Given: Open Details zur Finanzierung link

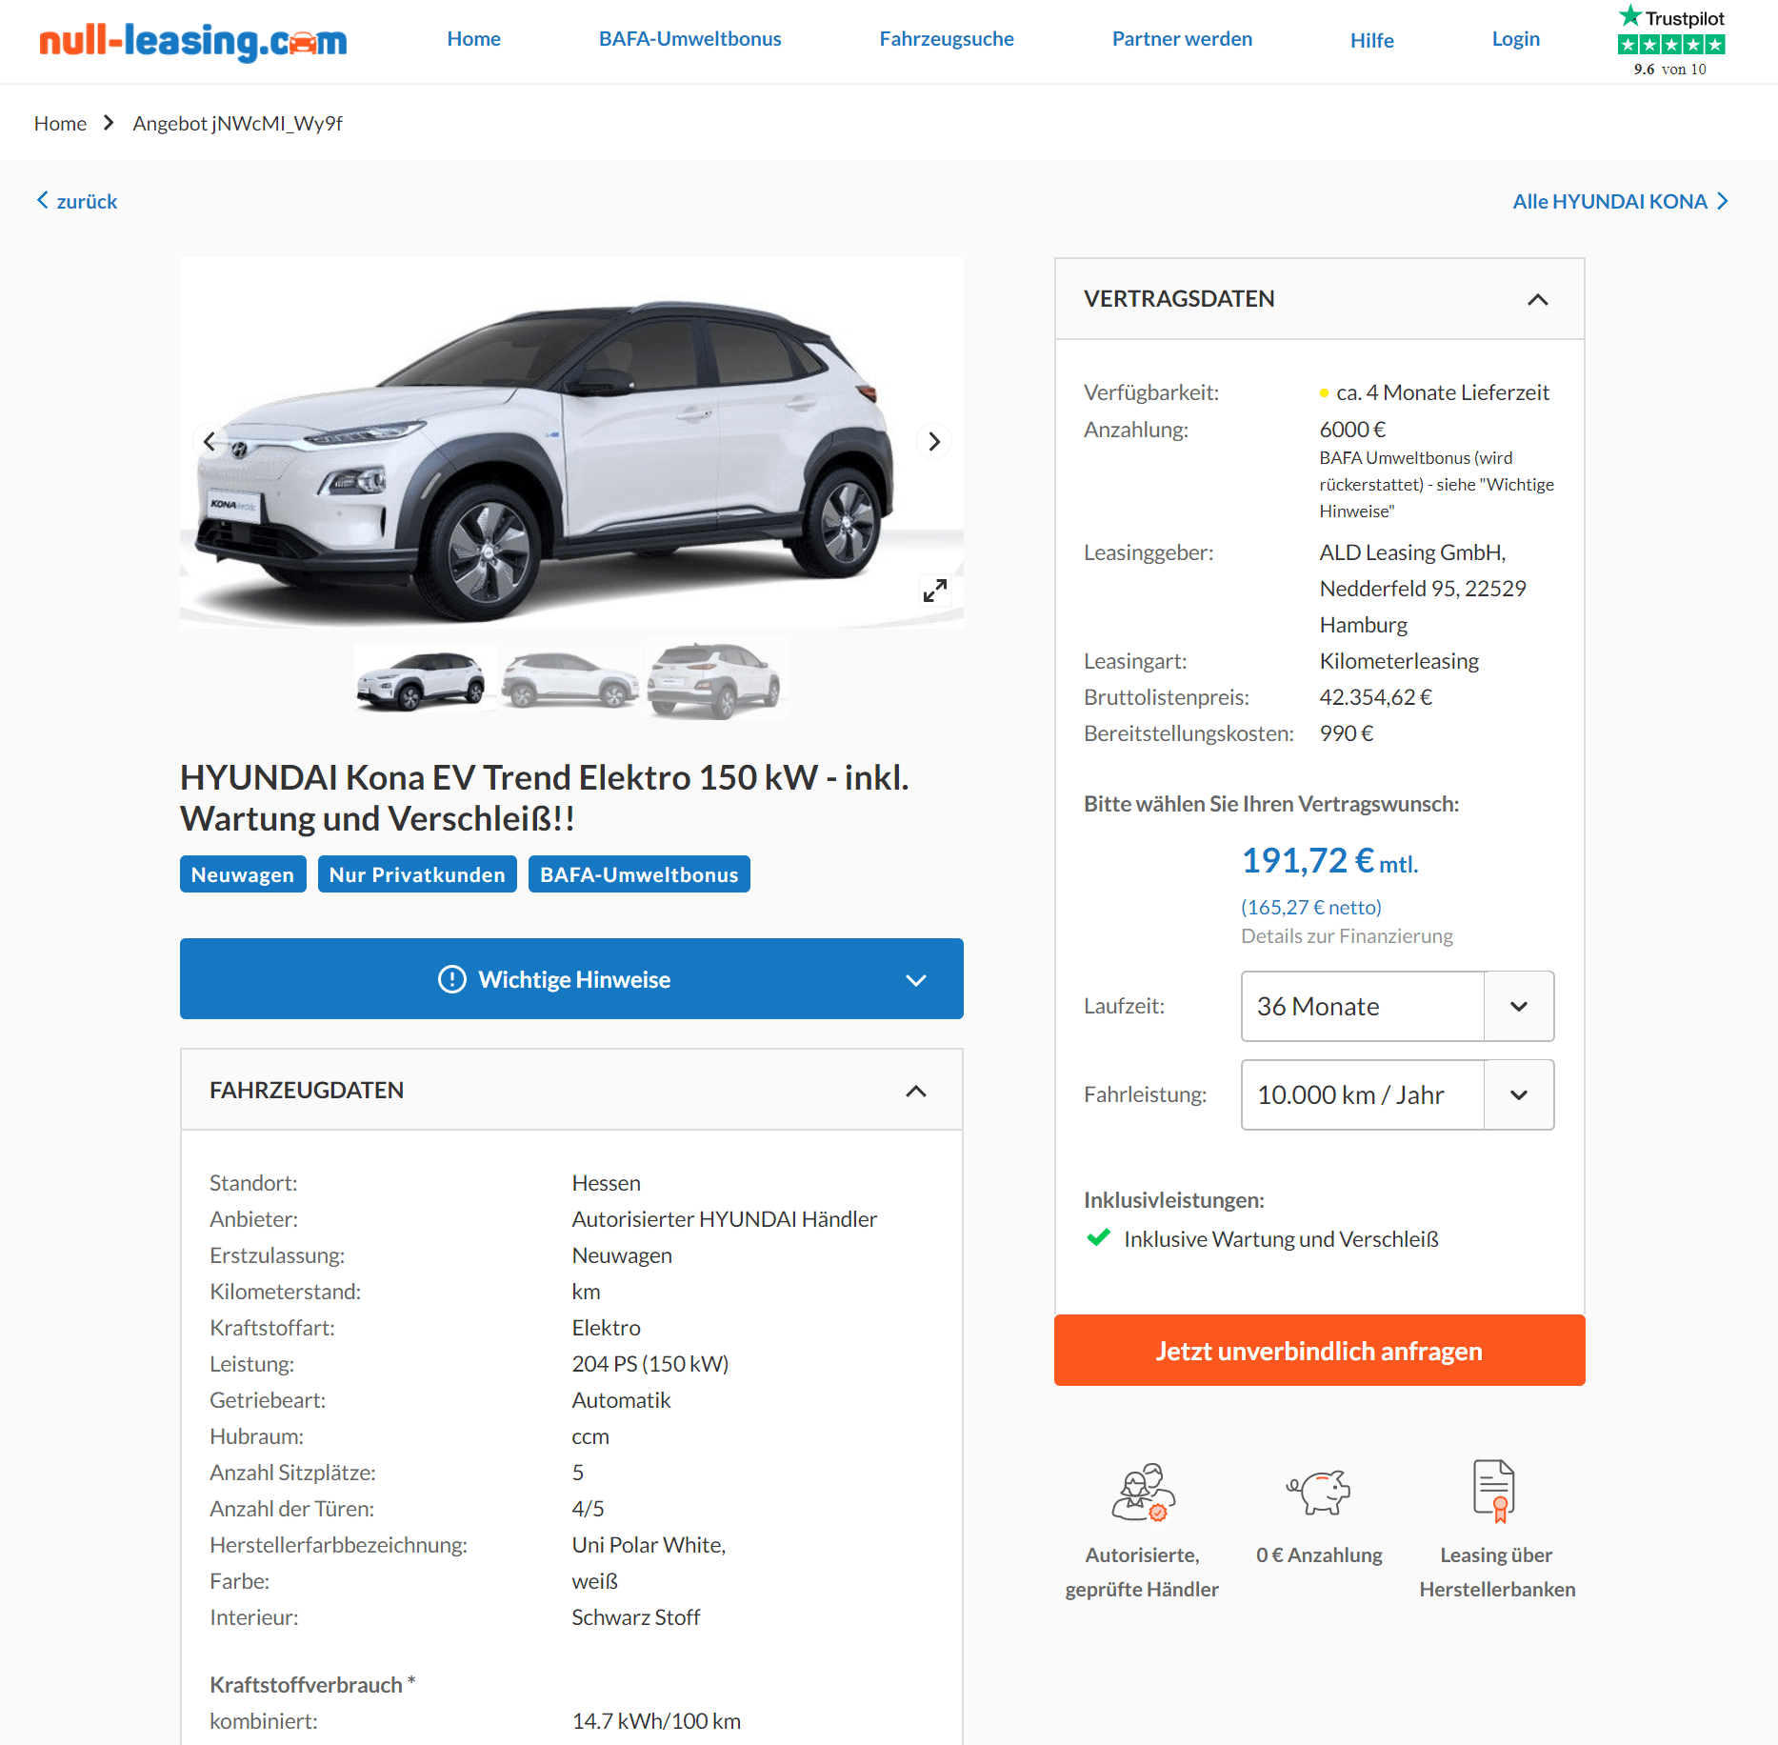Looking at the screenshot, I should 1347,935.
